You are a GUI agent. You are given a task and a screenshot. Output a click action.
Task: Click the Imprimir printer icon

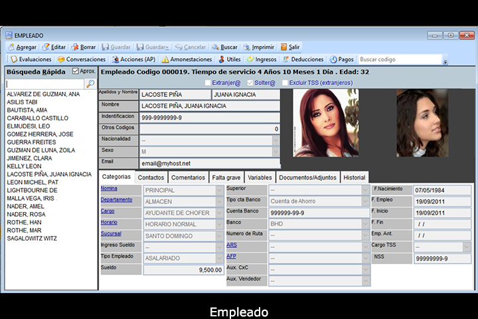247,47
